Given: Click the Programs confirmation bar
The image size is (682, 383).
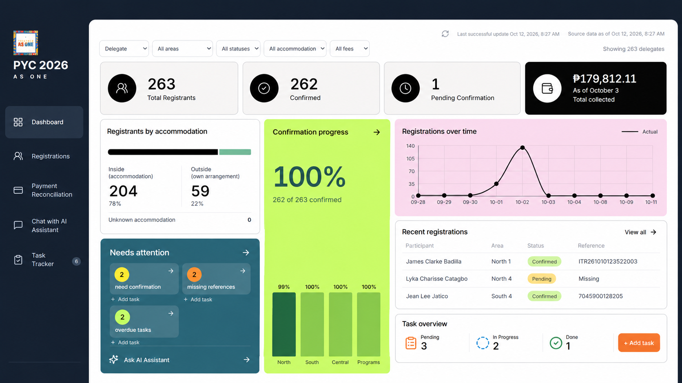Looking at the screenshot, I should [x=369, y=324].
